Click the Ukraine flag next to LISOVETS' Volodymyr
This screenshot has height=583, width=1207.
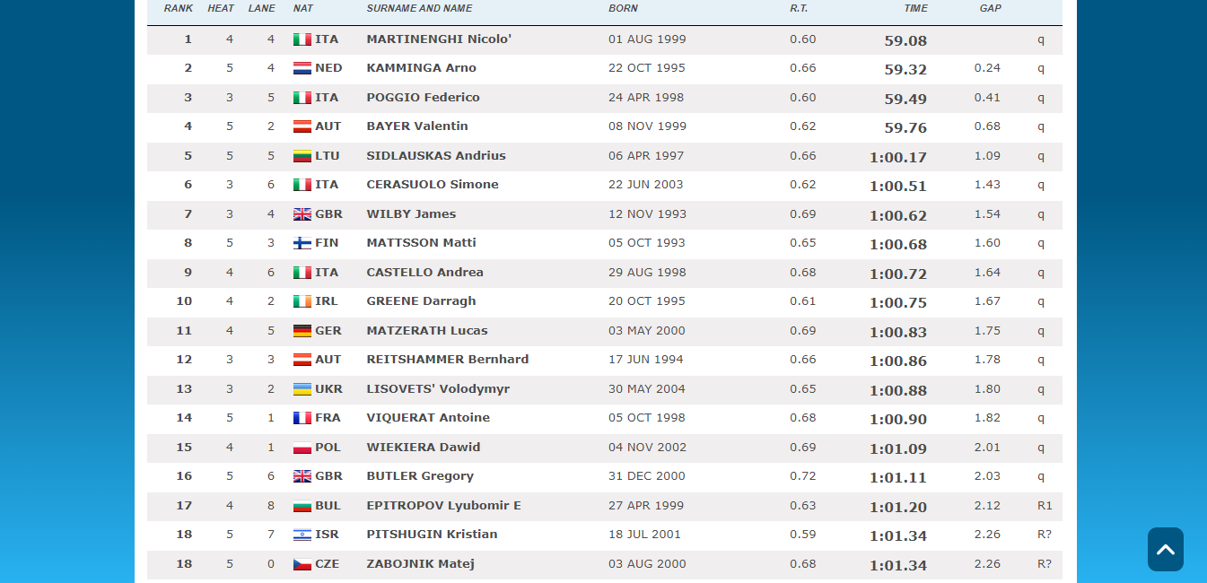click(302, 389)
